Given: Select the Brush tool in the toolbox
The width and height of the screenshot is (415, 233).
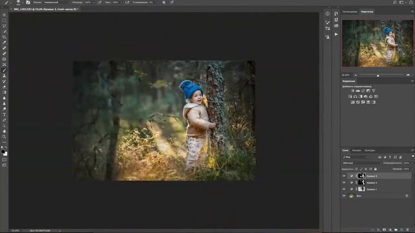Looking at the screenshot, I should click(5, 71).
